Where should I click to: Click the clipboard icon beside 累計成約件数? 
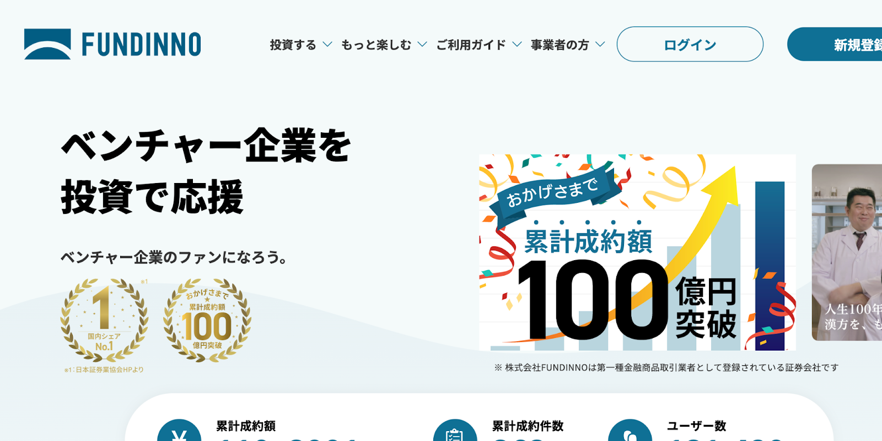[455, 431]
